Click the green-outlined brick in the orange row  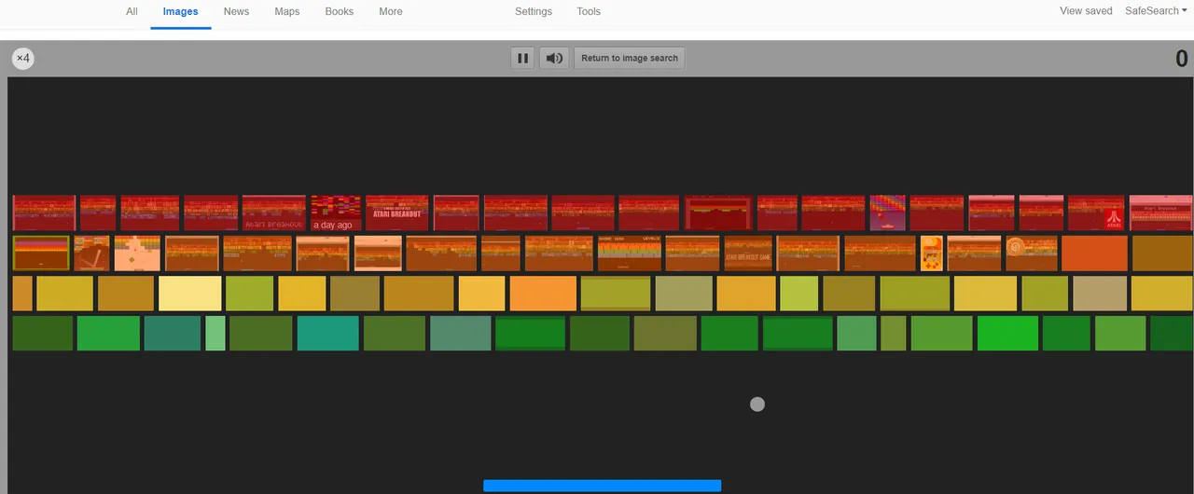click(x=41, y=254)
